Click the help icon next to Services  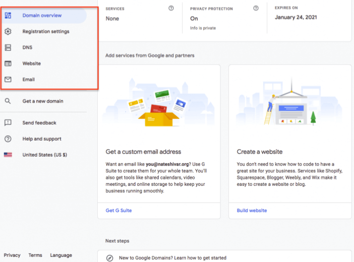(x=171, y=9)
